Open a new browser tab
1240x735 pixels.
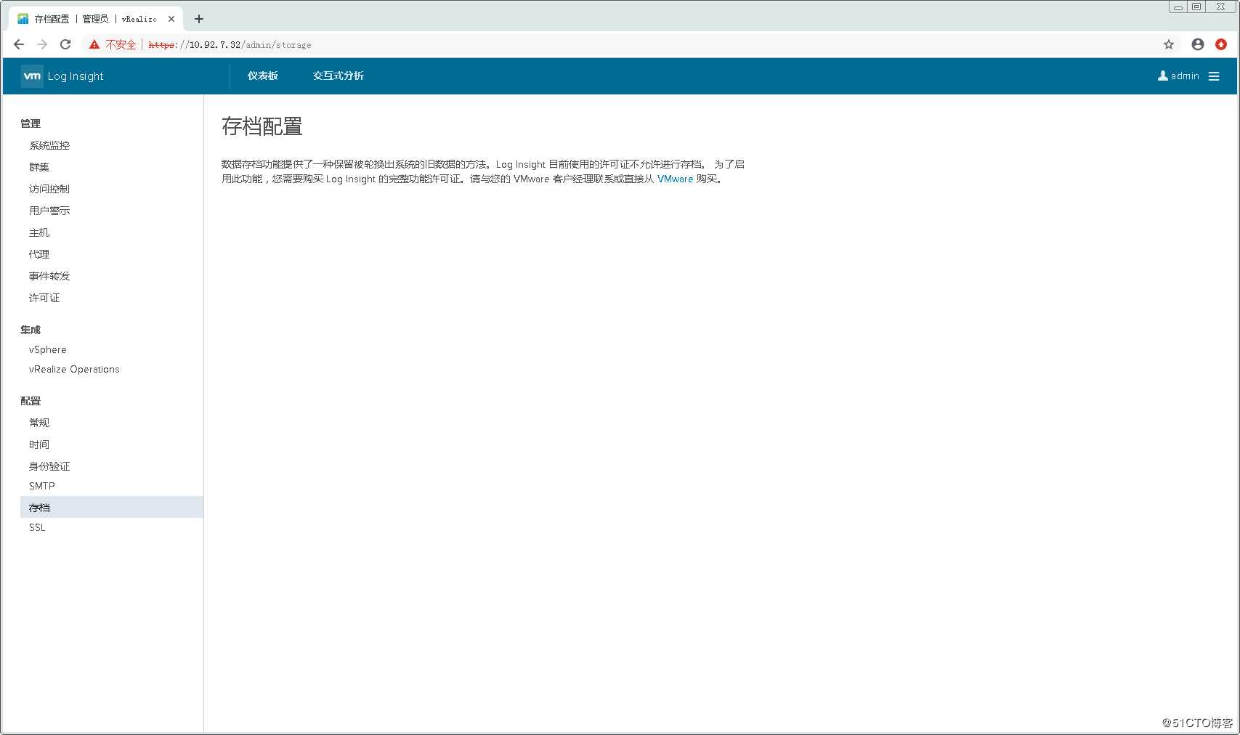(x=199, y=19)
